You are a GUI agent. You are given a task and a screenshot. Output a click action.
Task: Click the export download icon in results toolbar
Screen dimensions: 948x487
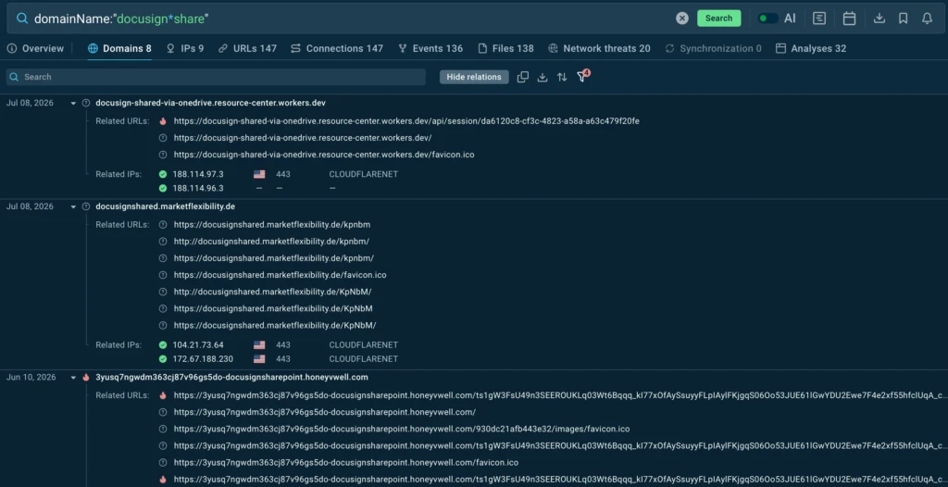(543, 77)
